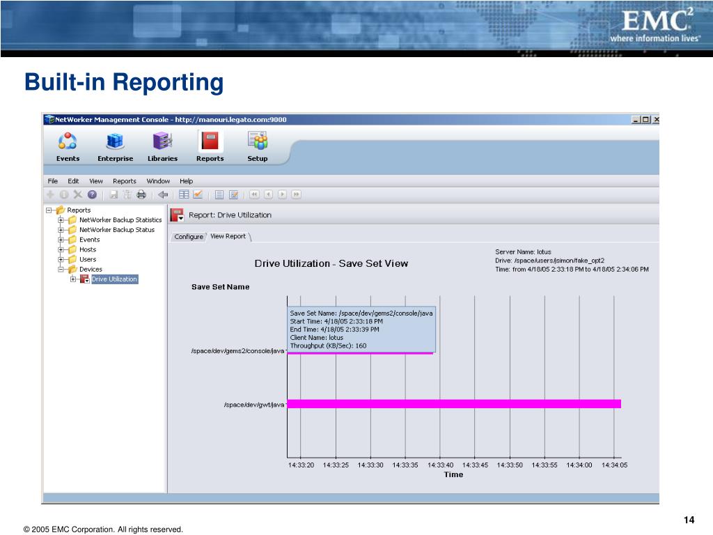Collapse the Devices tree folder
This screenshot has width=713, height=535.
61,270
